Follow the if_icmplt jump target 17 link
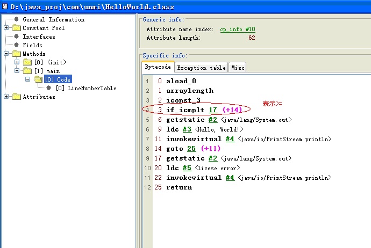 pos(213,110)
